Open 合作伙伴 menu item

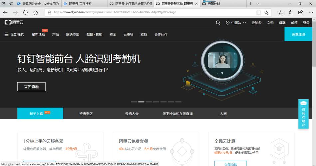pyautogui.click(x=161, y=35)
